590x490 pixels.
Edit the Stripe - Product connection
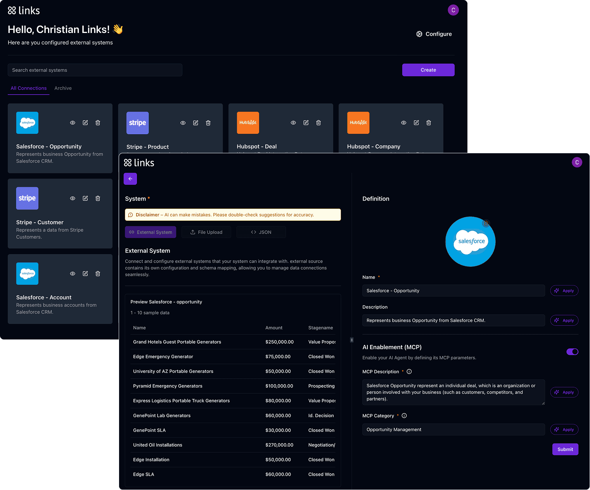tap(196, 123)
